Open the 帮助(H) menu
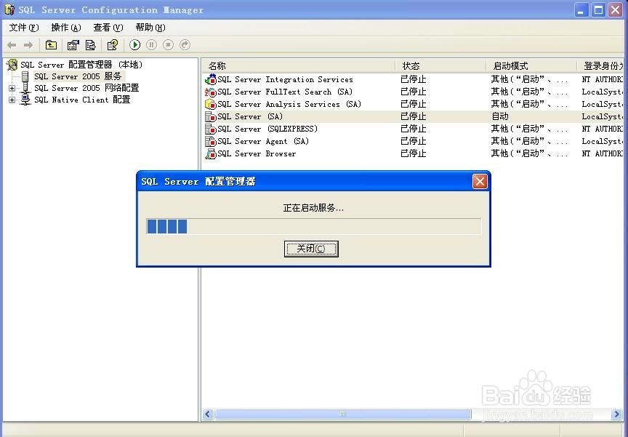The height and width of the screenshot is (437, 628). (x=150, y=28)
